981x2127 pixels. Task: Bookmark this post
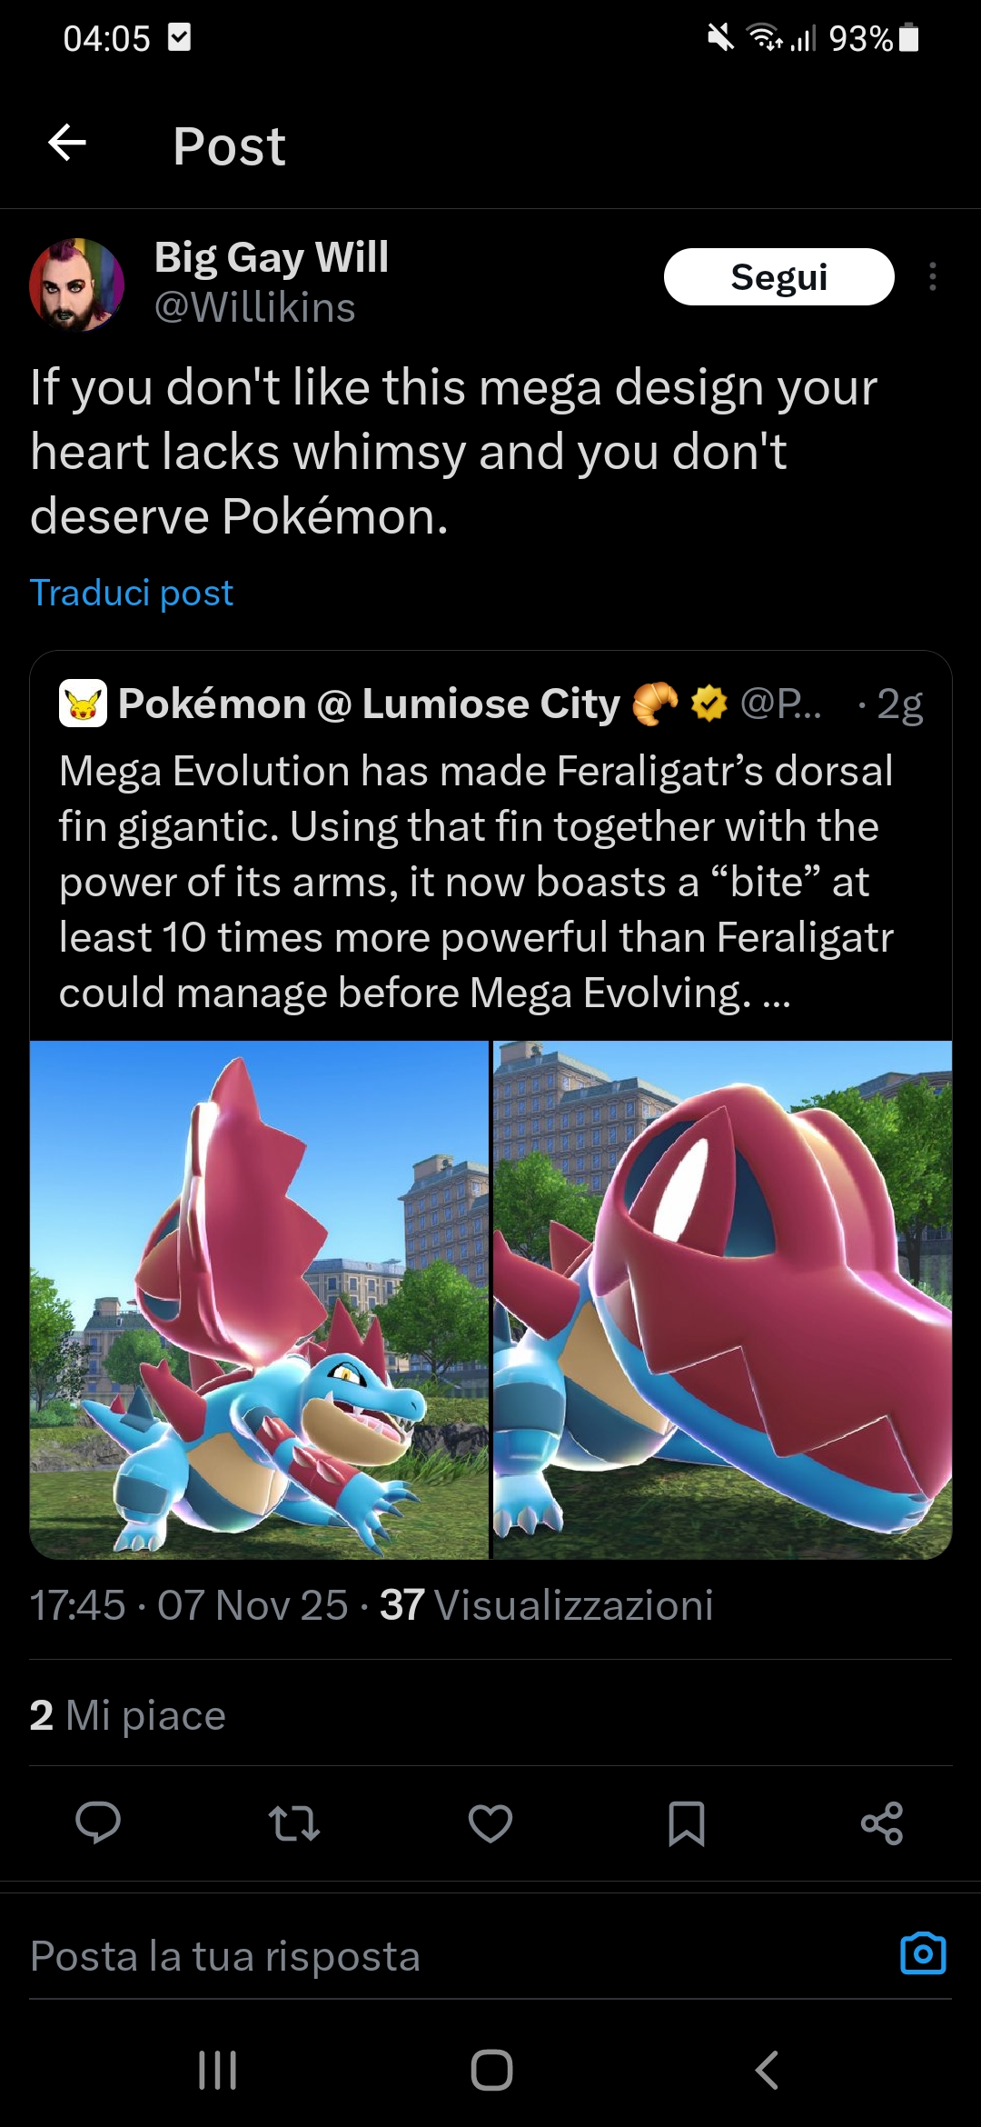pyautogui.click(x=687, y=1822)
